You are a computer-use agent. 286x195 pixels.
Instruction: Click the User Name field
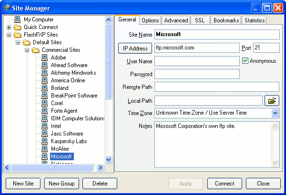197,61
